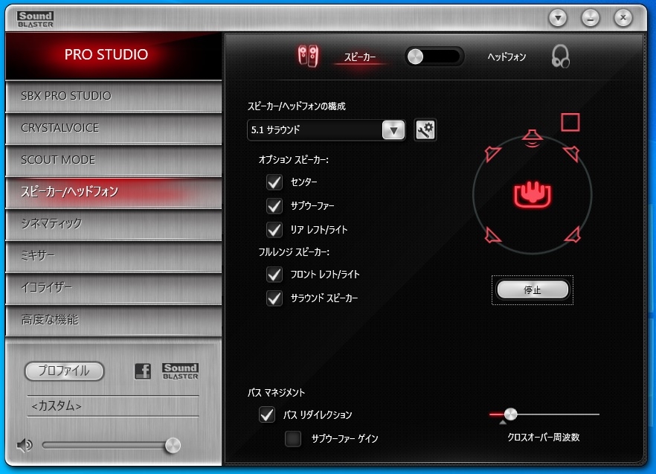Adjust the クロスオーバー周波数 slider handle

(510, 414)
